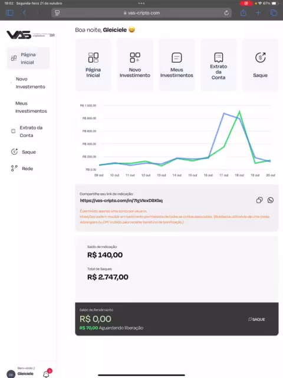
Task: Go back with Safari back arrow
Action: (x=24, y=13)
